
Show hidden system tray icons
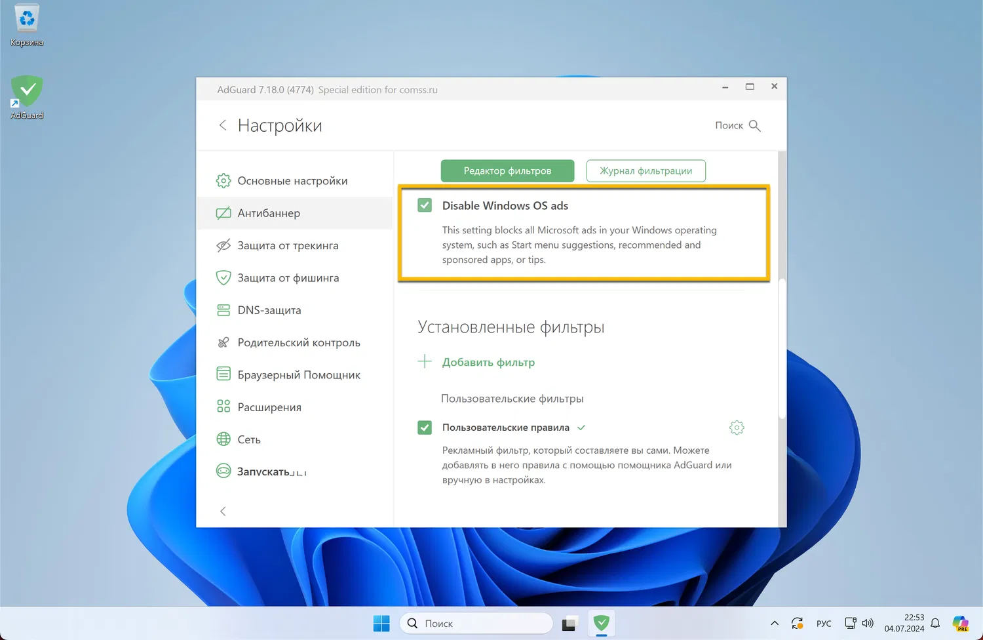(775, 624)
